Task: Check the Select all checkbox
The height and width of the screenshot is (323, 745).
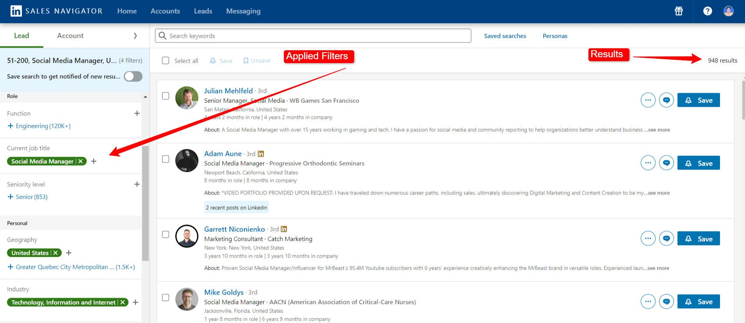Action: click(166, 61)
